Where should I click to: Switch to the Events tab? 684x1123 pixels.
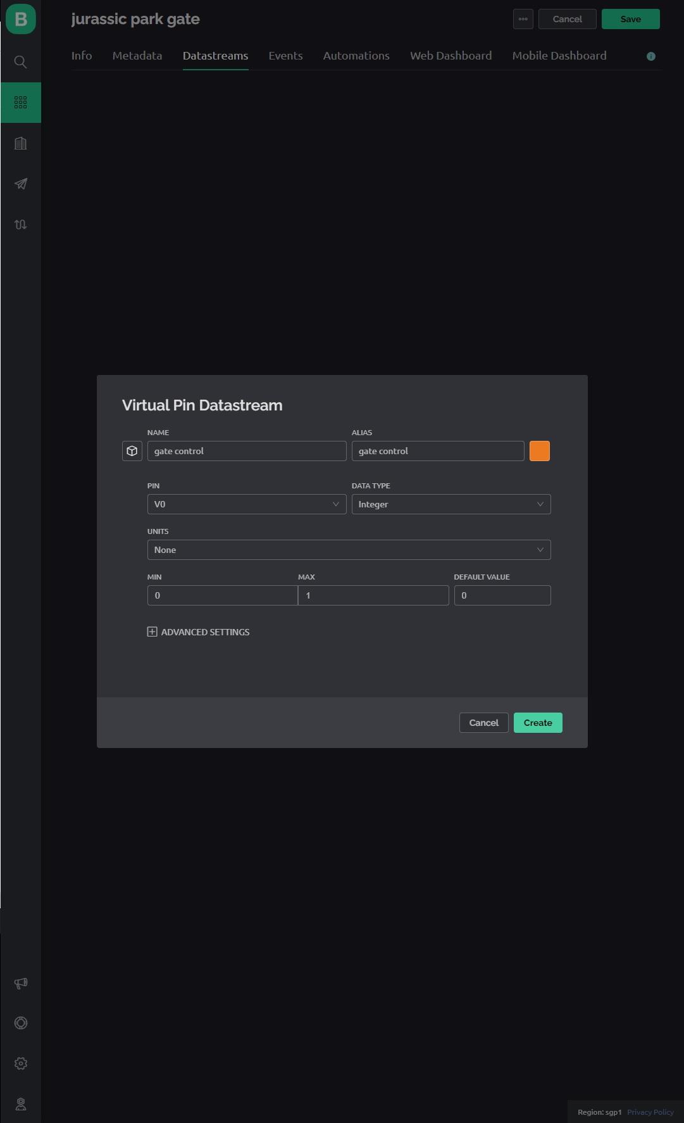pyautogui.click(x=285, y=56)
